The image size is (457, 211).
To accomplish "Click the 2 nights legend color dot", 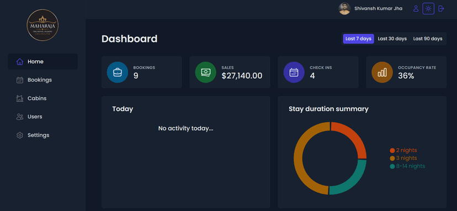I will 392,150.
